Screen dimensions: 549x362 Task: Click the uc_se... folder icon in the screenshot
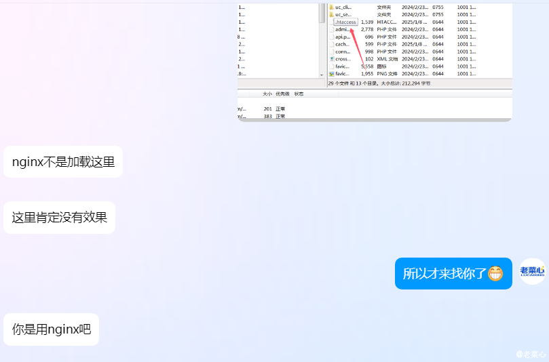pyautogui.click(x=331, y=14)
